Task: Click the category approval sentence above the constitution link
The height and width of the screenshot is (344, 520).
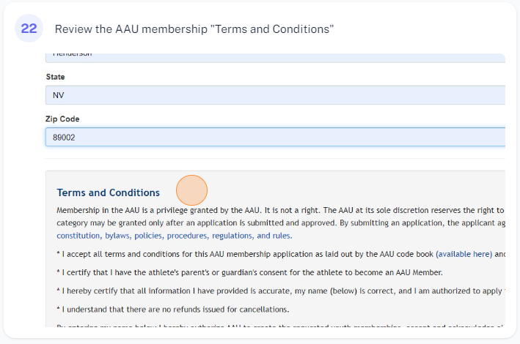Action: (279, 223)
